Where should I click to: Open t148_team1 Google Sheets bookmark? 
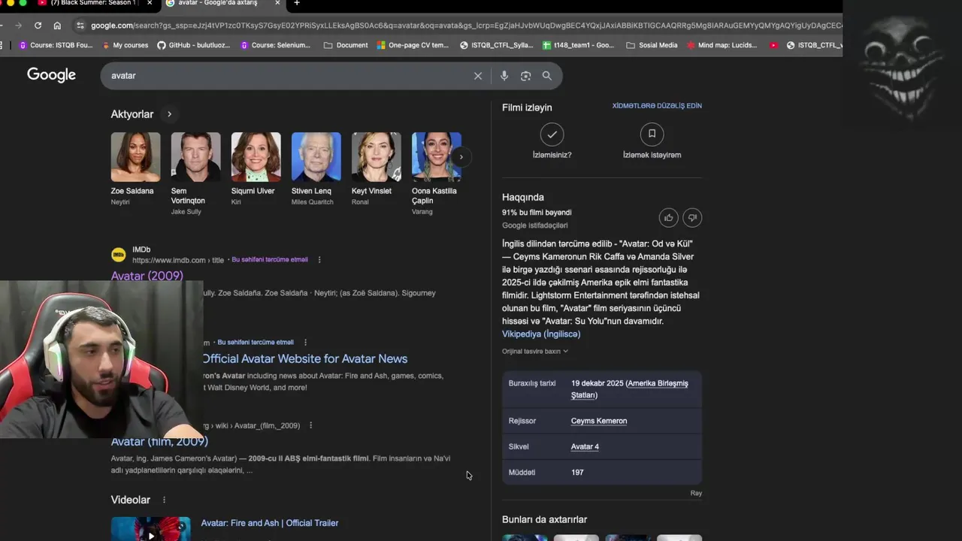579,45
